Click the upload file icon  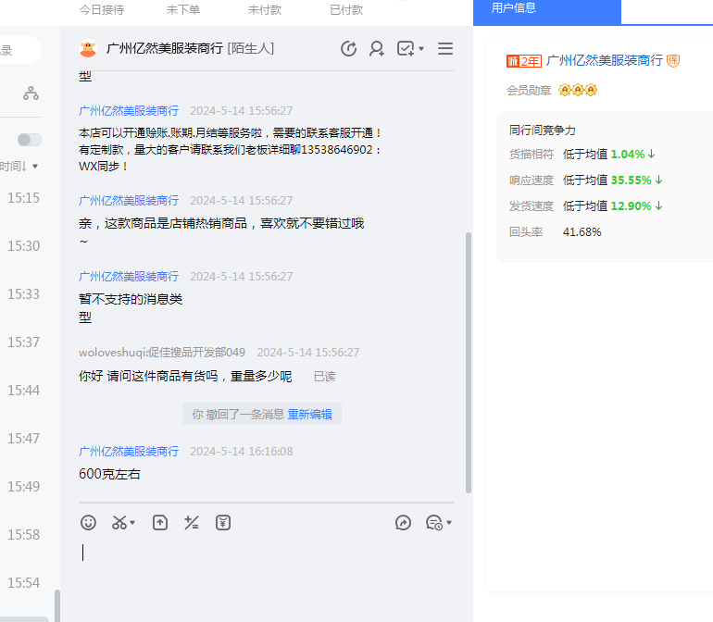click(x=160, y=523)
